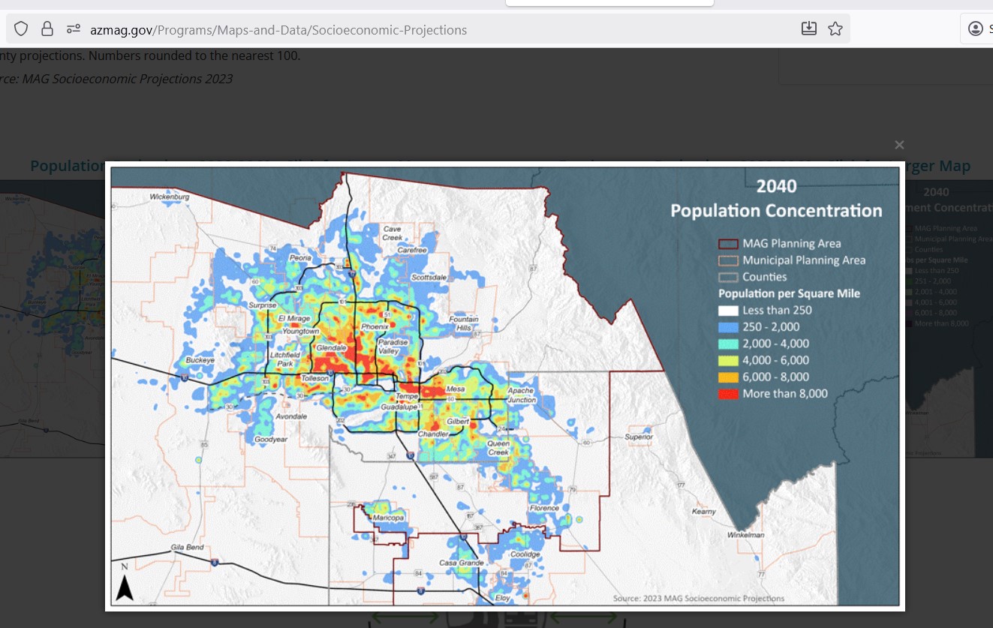Click the site security padlock icon
The height and width of the screenshot is (628, 993).
click(47, 29)
